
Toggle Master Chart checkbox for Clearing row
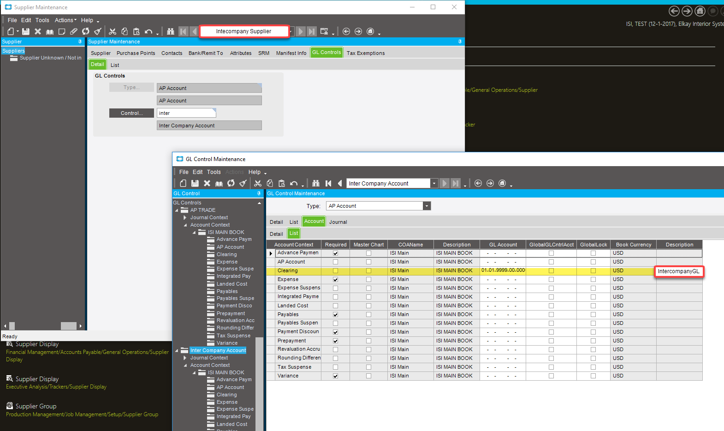[368, 271]
